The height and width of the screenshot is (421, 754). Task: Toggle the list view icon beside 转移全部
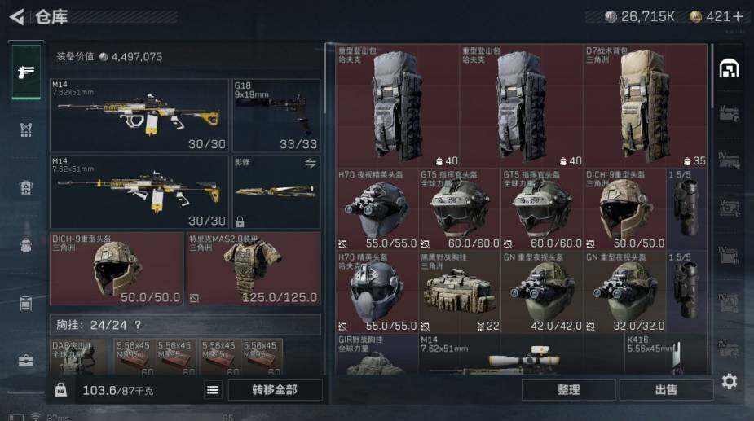tap(213, 390)
